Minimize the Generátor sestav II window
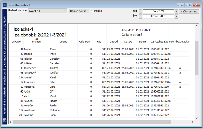The image size is (203, 129). pyautogui.click(x=180, y=5)
